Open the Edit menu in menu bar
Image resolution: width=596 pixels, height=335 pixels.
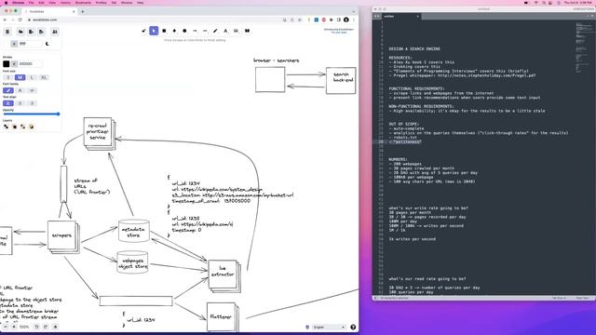click(41, 2)
